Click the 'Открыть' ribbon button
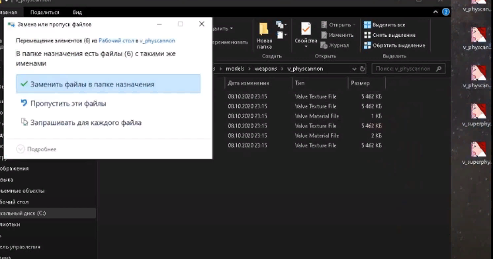Image resolution: width=493 pixels, height=259 pixels. pos(338,25)
